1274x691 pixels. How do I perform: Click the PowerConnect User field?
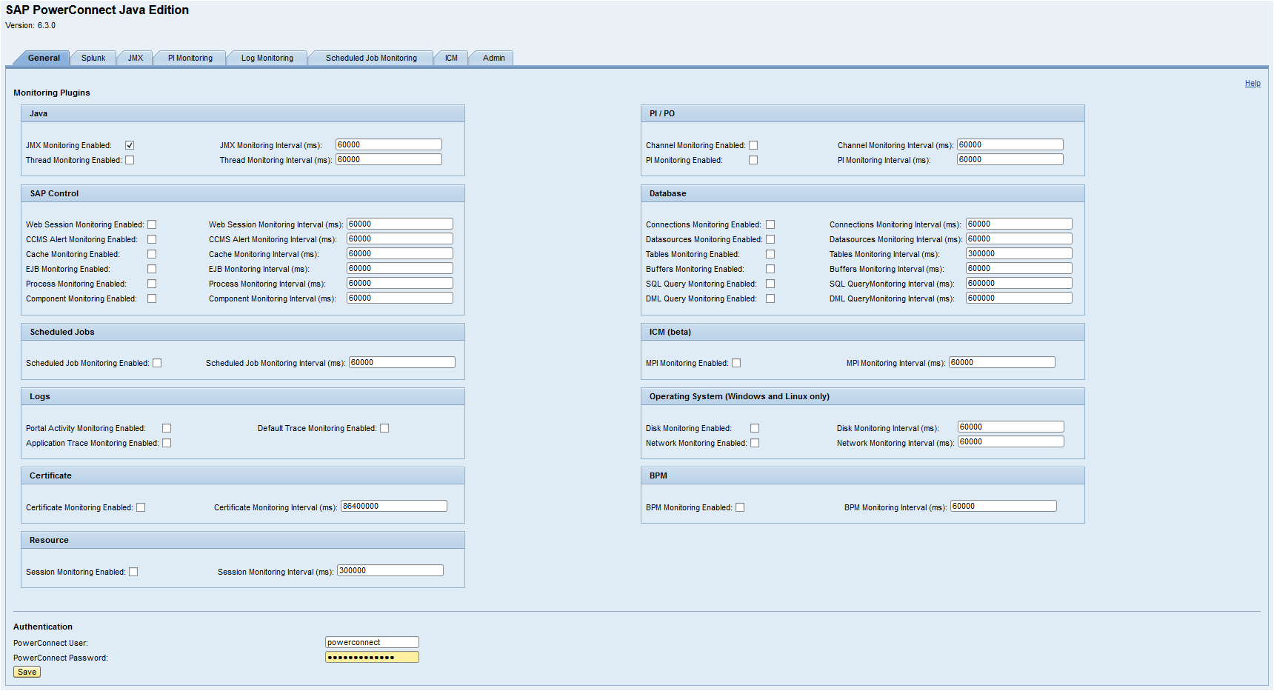click(x=372, y=642)
